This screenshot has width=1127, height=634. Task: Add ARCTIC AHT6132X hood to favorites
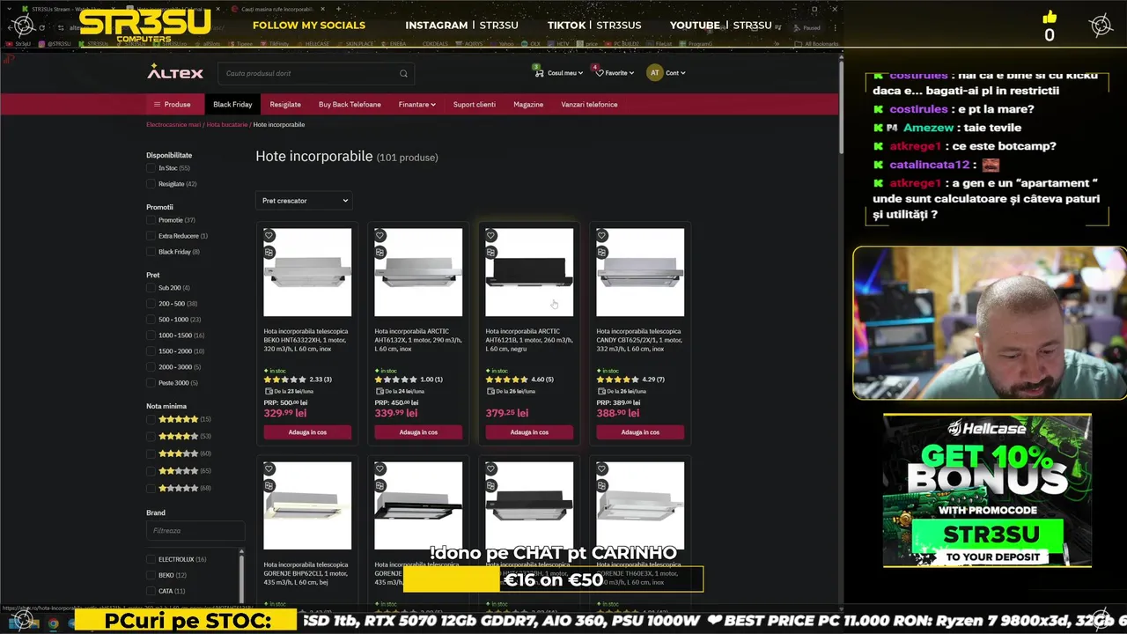pos(380,235)
